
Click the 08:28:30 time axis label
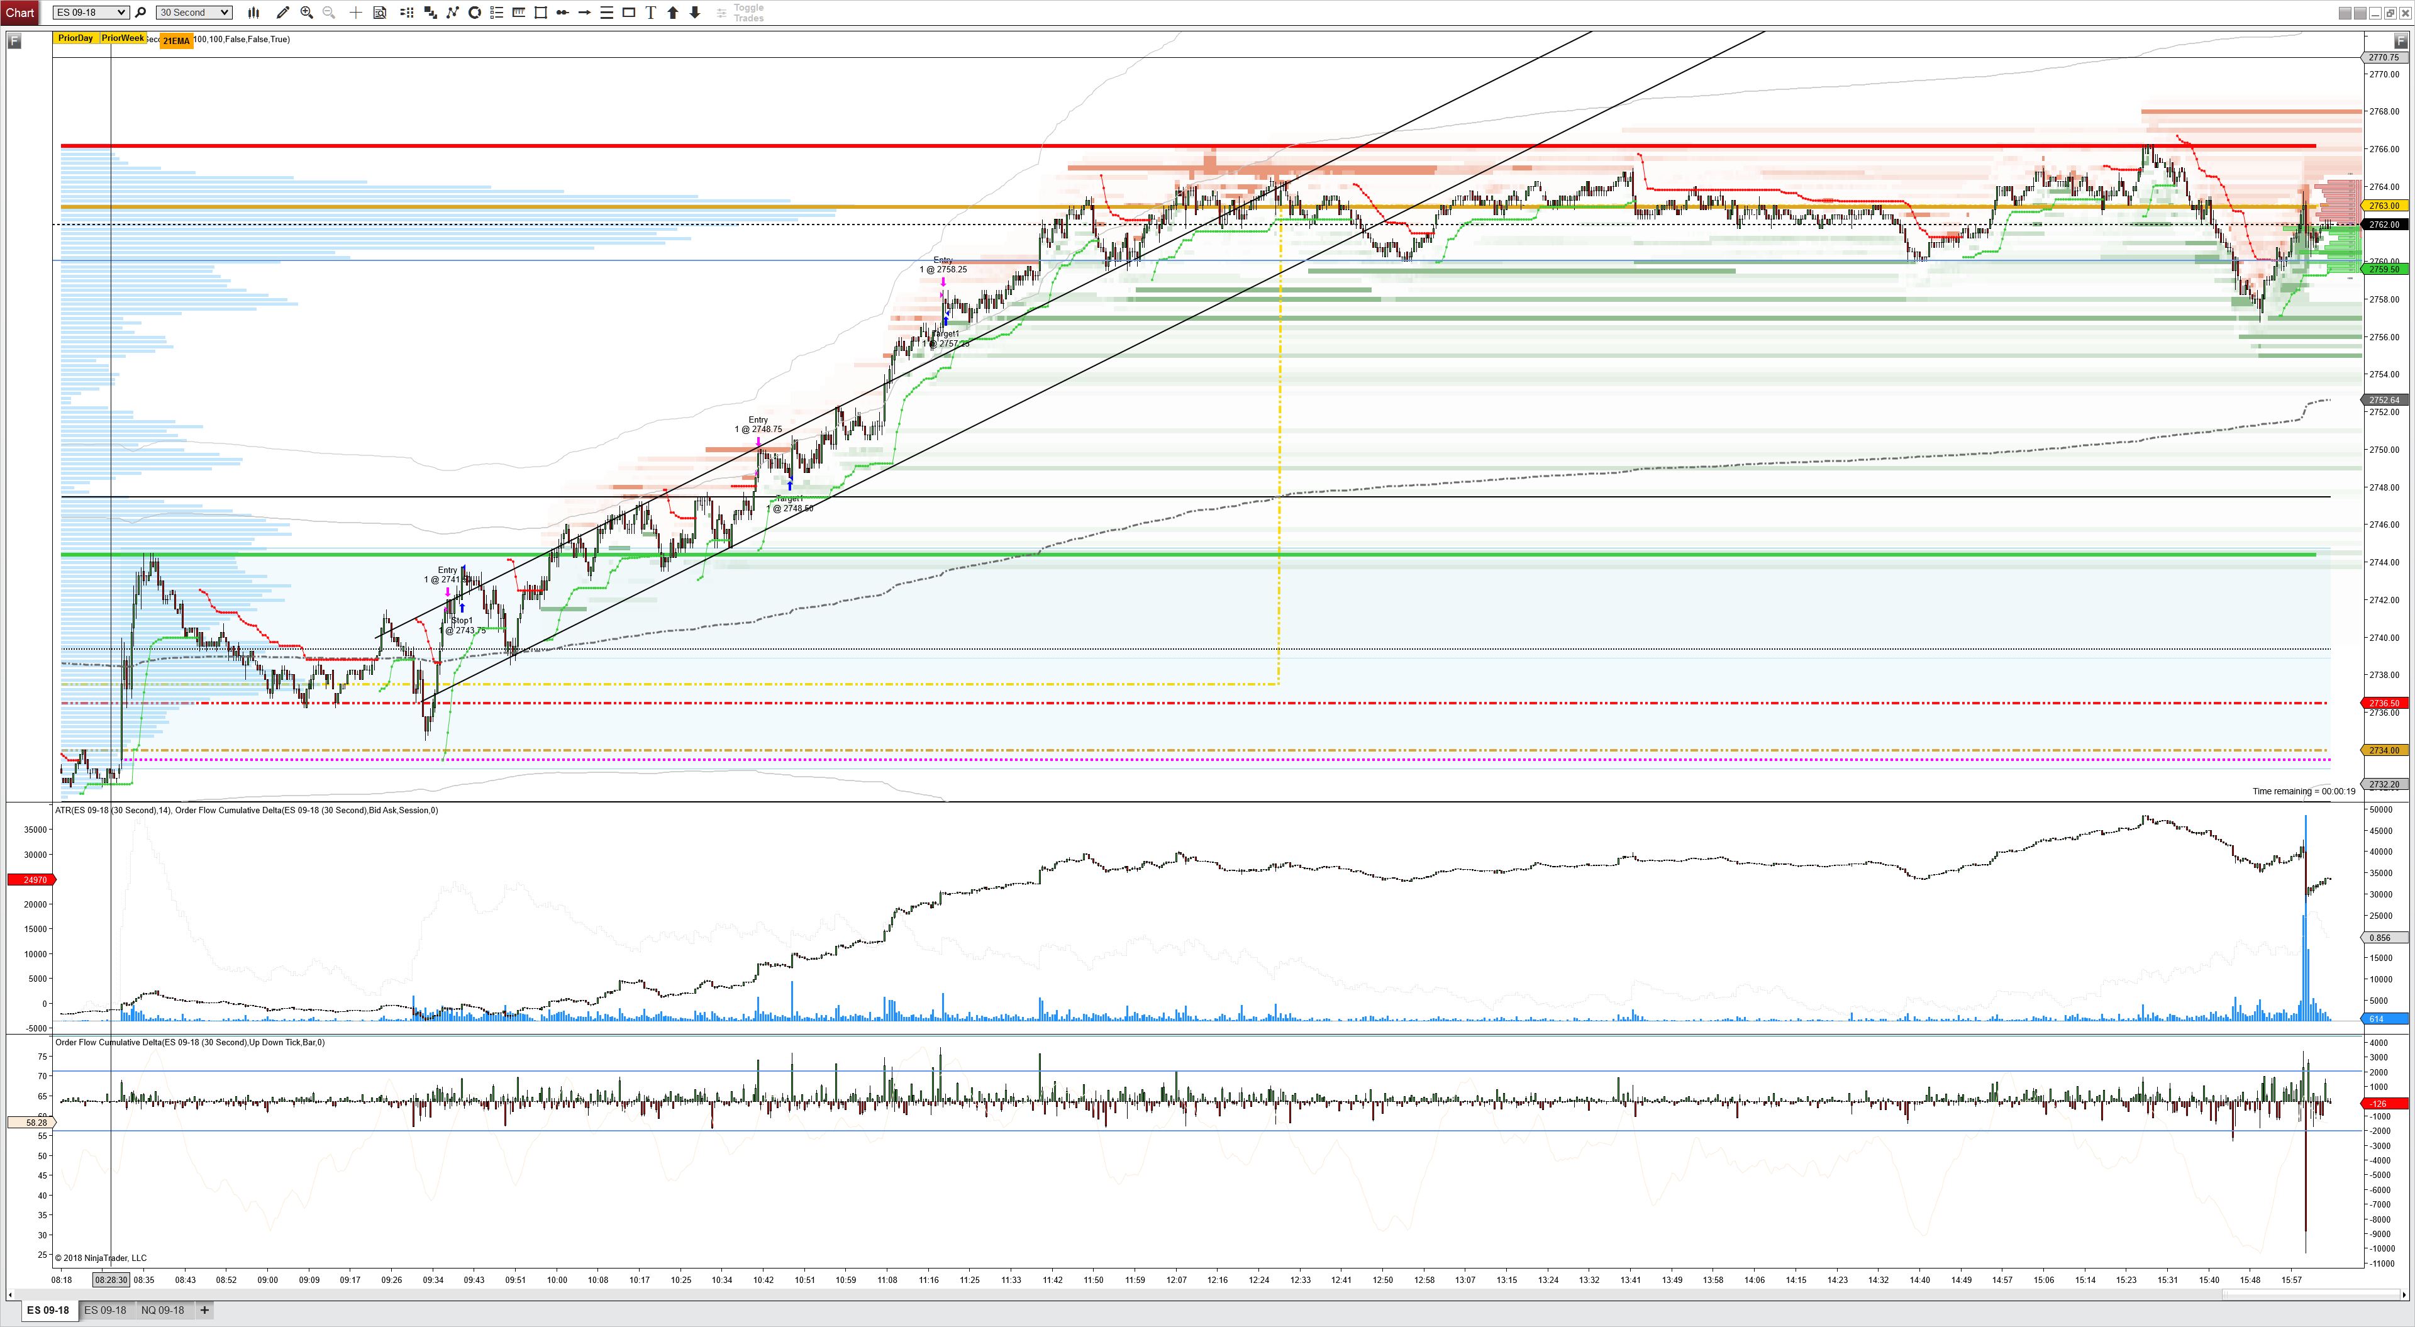click(111, 1280)
